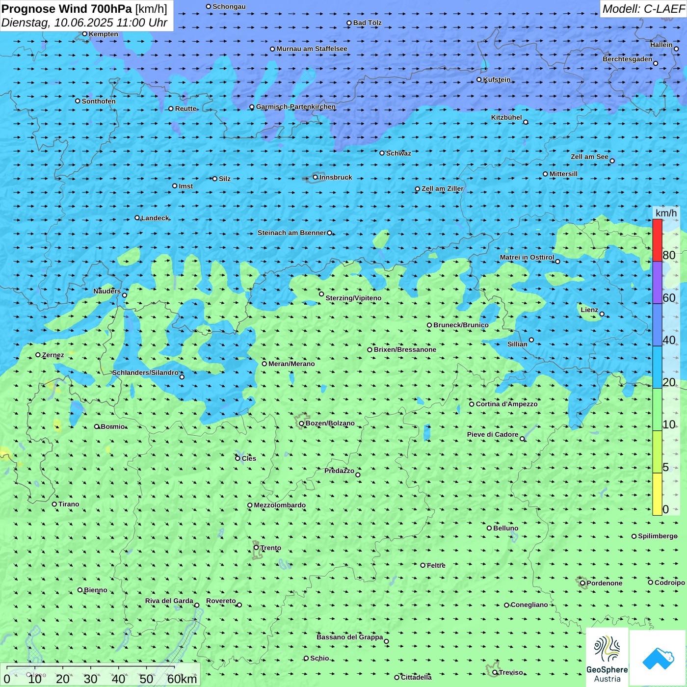Click the Murnau am Staffelsee label
Viewport: 687px width, 687px height.
(312, 49)
